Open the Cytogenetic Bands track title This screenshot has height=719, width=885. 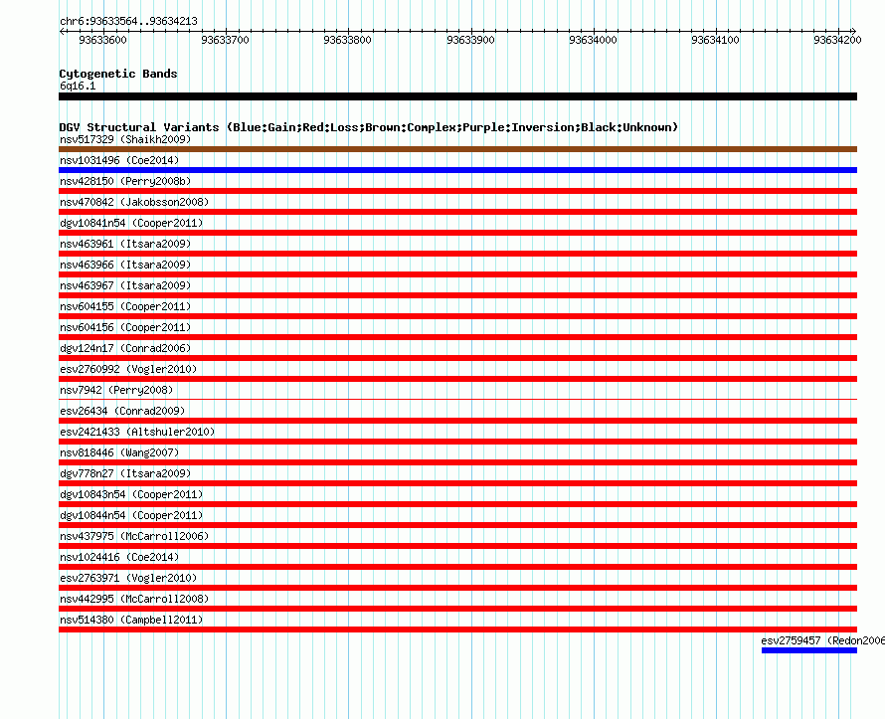tap(118, 74)
